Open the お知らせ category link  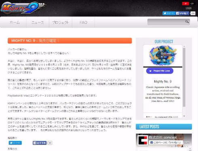click(13, 149)
